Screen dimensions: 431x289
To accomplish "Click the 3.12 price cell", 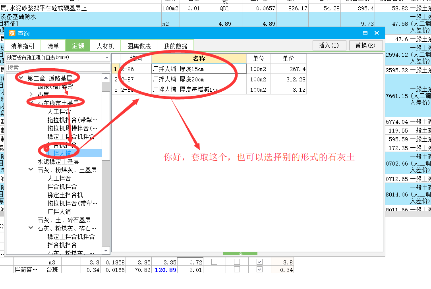I will (x=288, y=90).
